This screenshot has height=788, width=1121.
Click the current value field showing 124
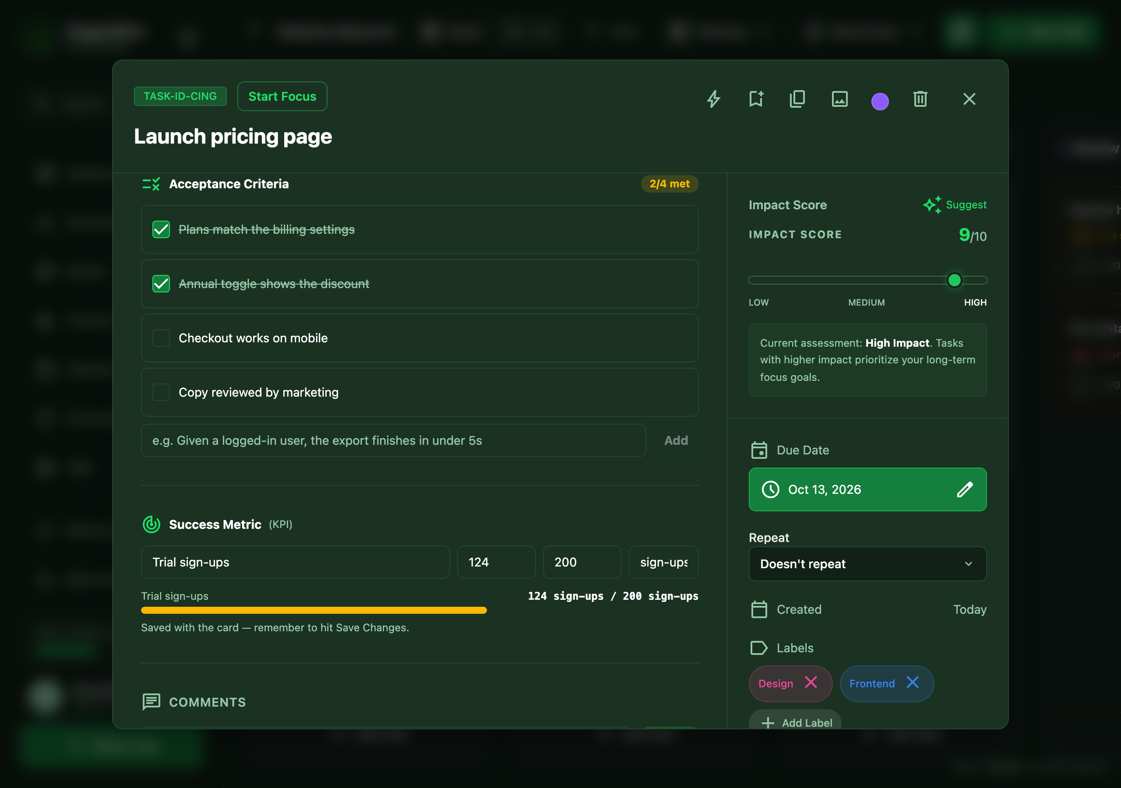496,562
